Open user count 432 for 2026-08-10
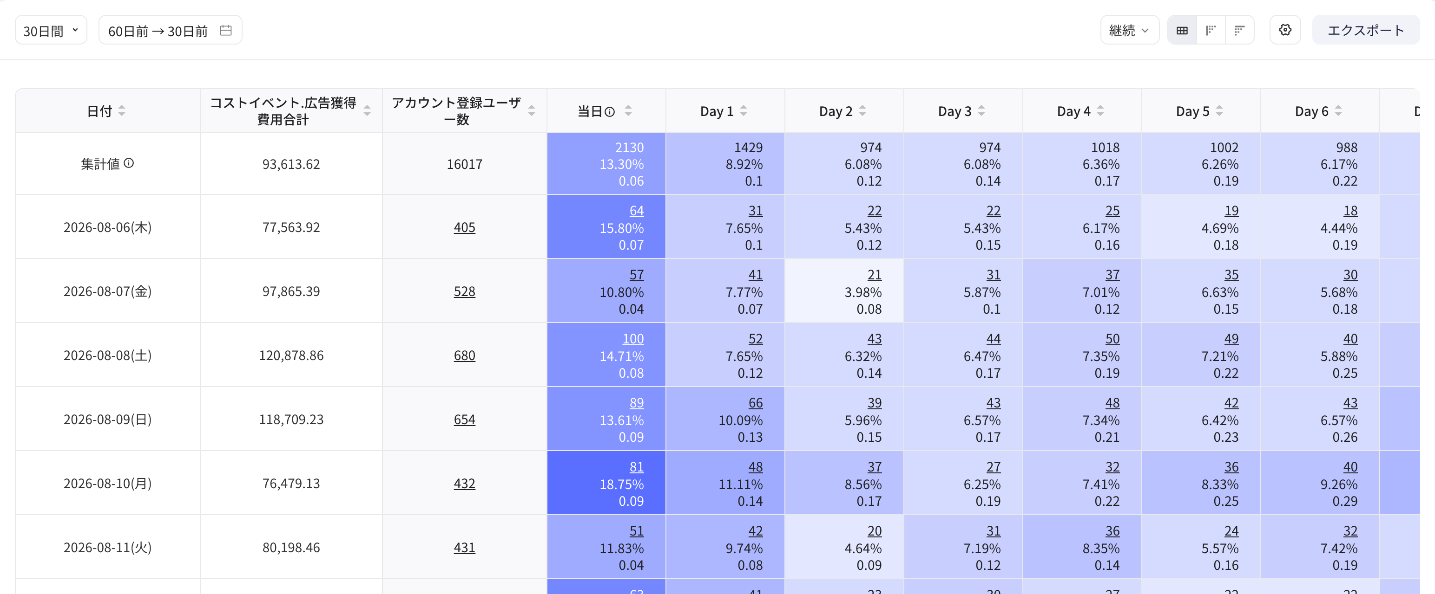The width and height of the screenshot is (1435, 594). (x=464, y=483)
